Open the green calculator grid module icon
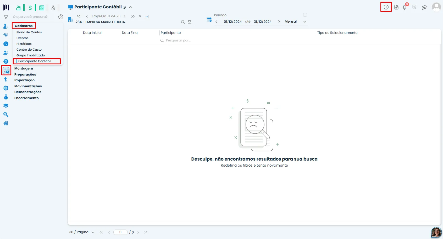Image resolution: width=443 pixels, height=239 pixels. pyautogui.click(x=42, y=8)
